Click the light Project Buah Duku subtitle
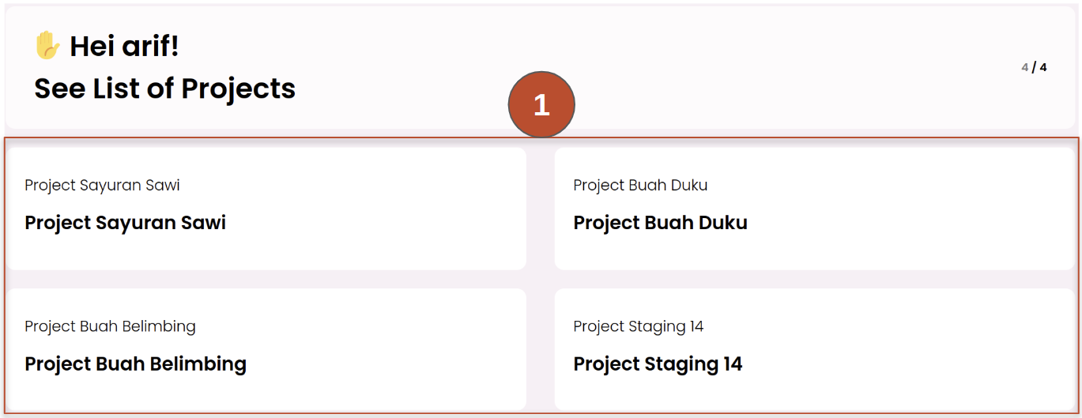 click(640, 186)
